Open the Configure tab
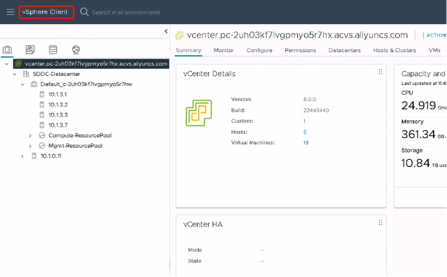The height and width of the screenshot is (277, 447). 259,50
